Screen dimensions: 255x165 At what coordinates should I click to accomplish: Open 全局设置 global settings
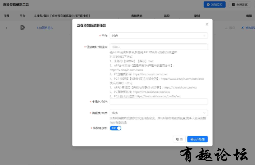tap(240, 5)
